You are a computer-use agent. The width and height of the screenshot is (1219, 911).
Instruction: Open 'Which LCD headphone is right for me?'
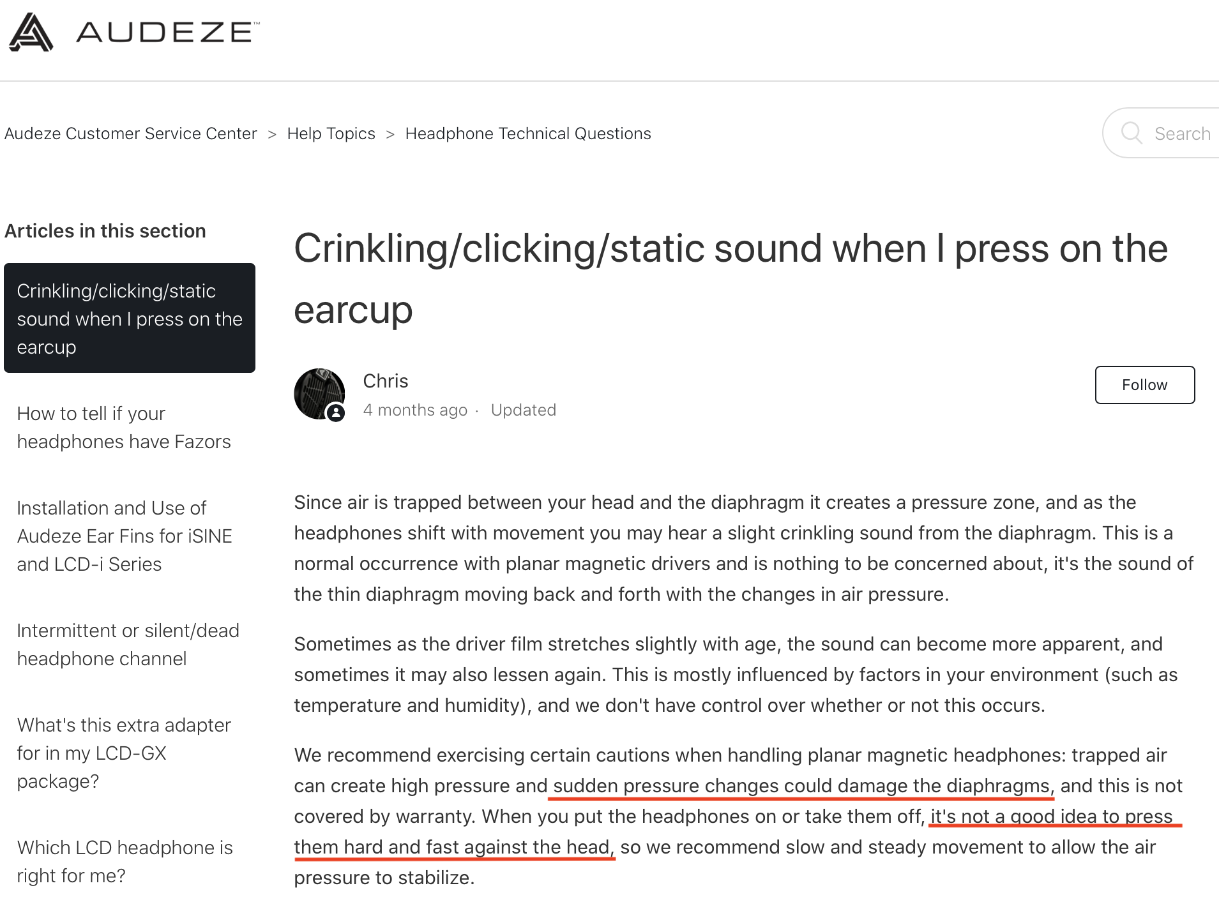tap(125, 862)
